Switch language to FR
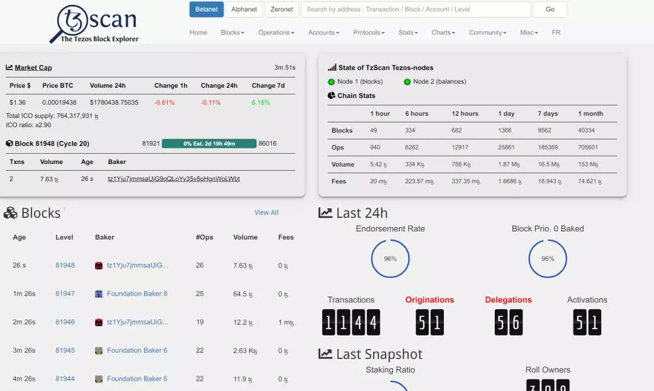 [x=556, y=33]
